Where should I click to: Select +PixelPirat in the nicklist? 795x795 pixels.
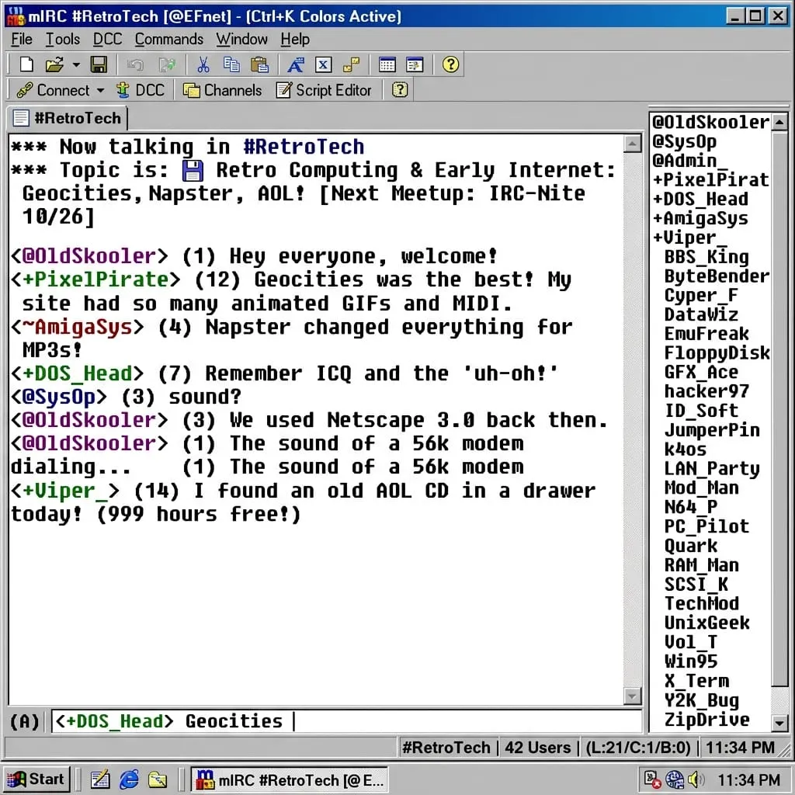click(711, 180)
